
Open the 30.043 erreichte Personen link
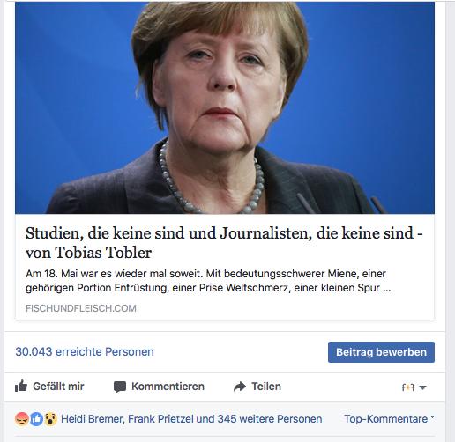[85, 351]
